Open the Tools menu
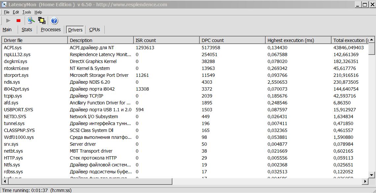 [27, 12]
